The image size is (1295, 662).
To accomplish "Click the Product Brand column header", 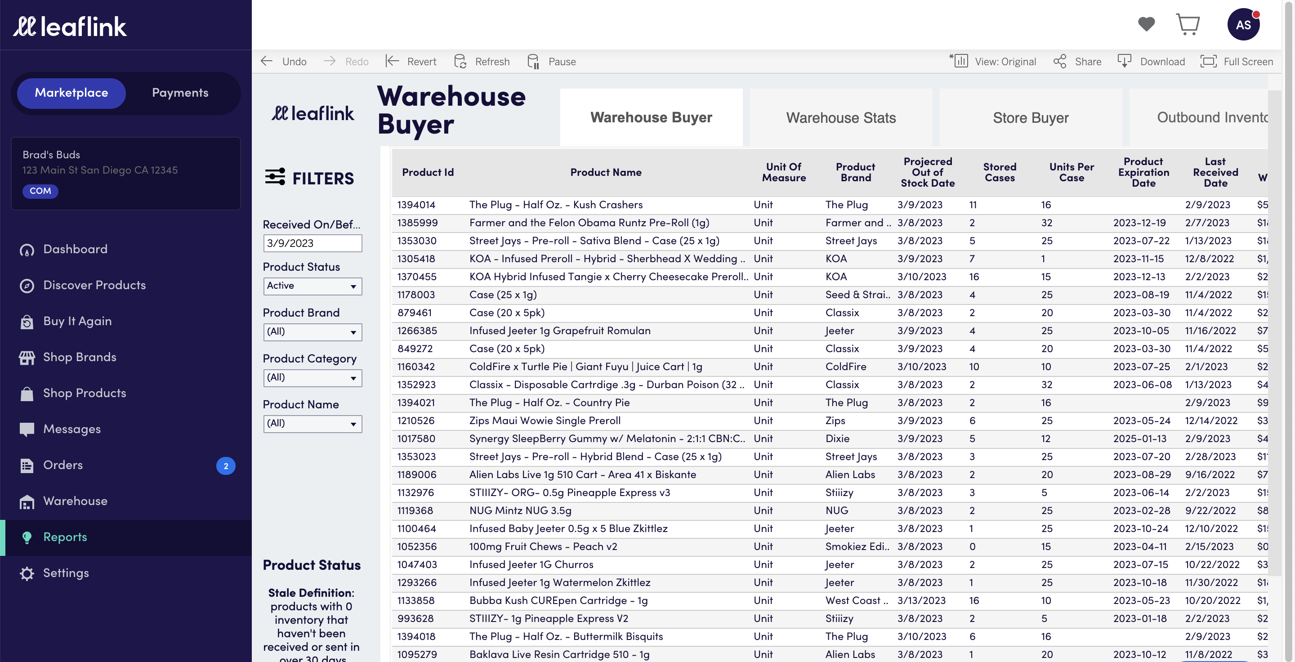I will (x=856, y=172).
